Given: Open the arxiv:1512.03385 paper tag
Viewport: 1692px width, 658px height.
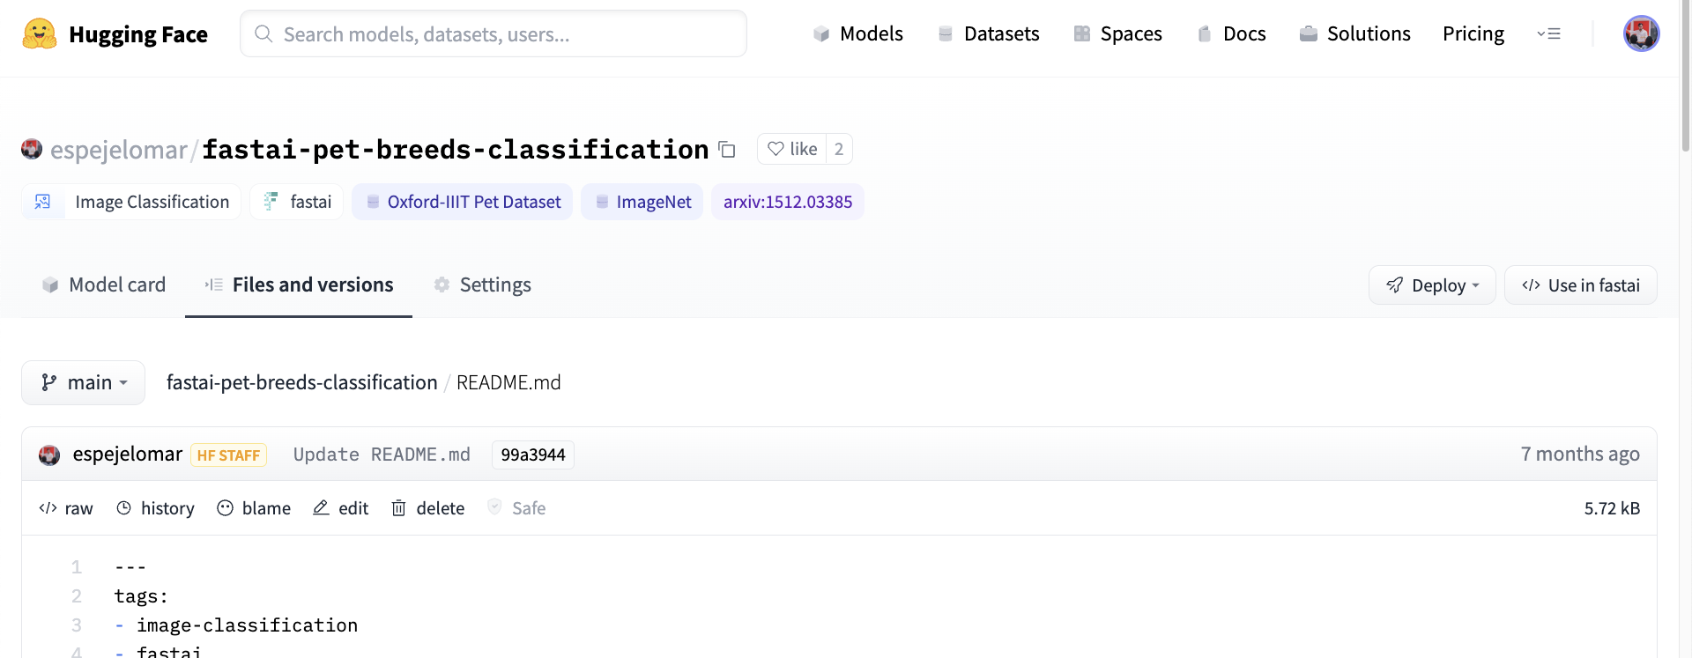Looking at the screenshot, I should 788,202.
